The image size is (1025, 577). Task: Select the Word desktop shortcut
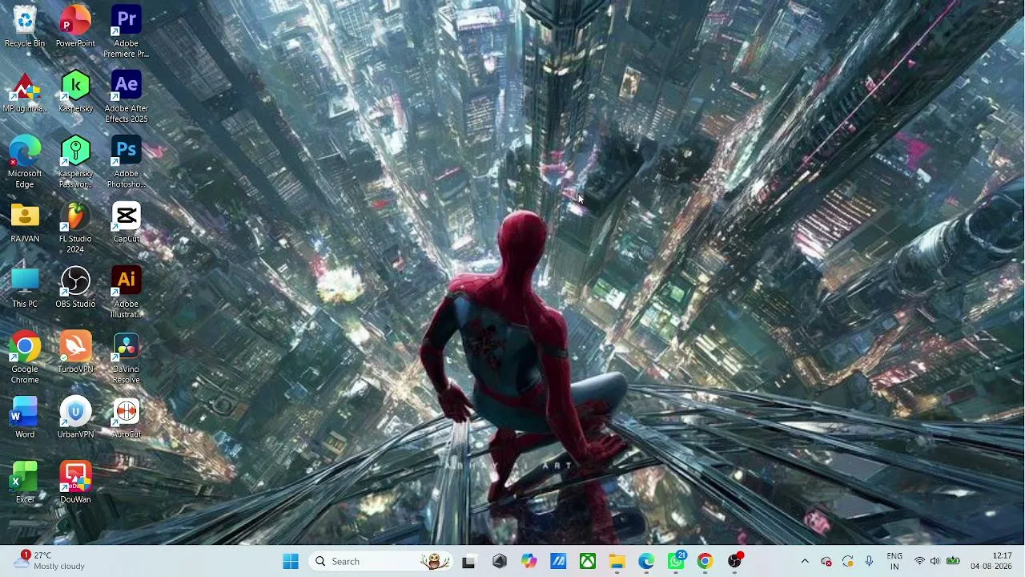click(x=25, y=418)
